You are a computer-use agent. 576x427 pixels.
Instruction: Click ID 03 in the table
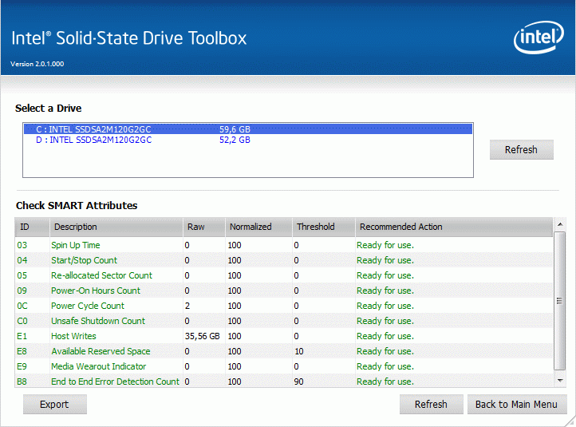(22, 245)
